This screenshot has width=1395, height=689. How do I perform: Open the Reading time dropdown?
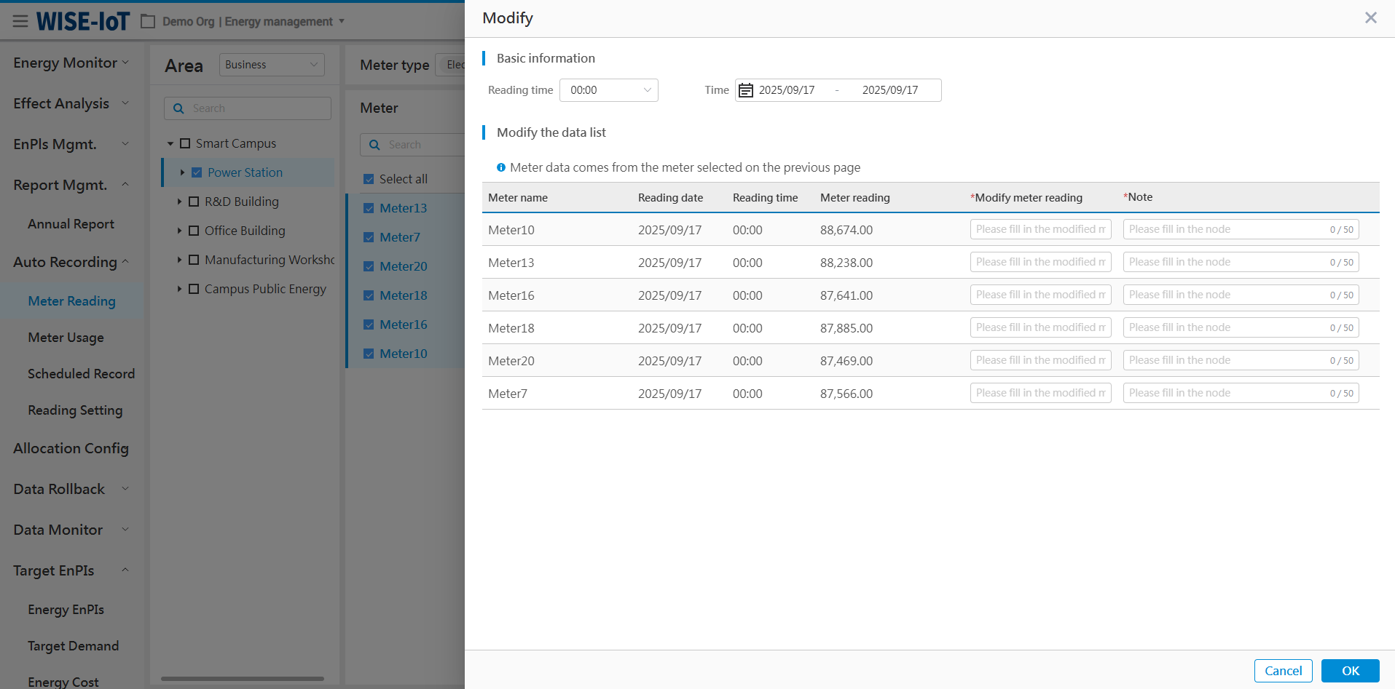[609, 90]
